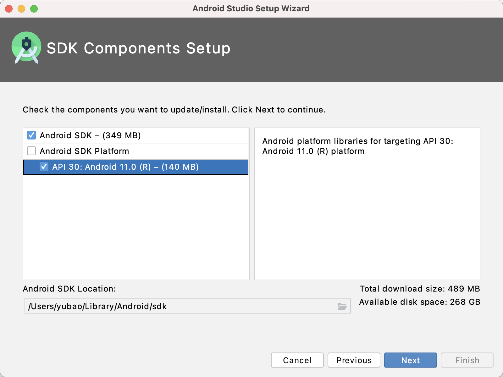Close the Setup Wizard with the red button
The width and height of the screenshot is (503, 377).
[x=9, y=9]
